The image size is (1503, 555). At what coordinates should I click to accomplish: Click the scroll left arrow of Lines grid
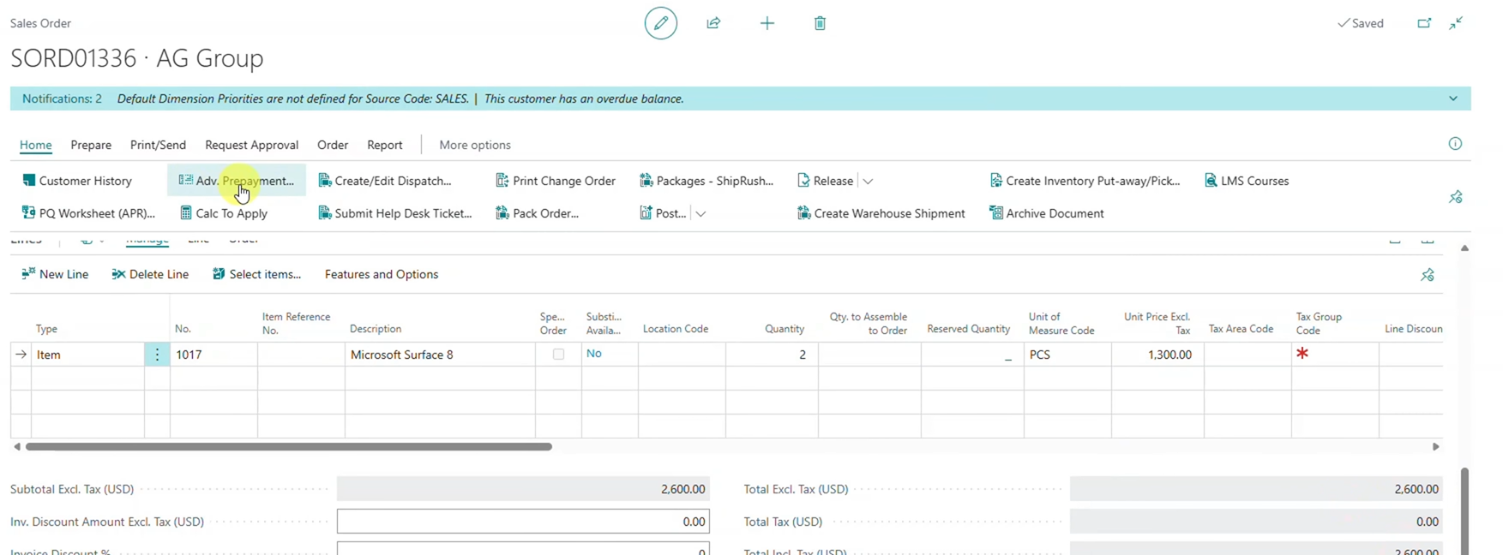(x=17, y=446)
